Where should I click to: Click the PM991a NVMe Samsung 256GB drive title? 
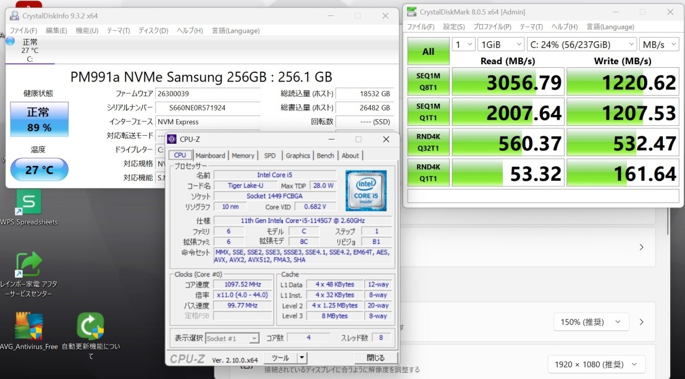[201, 77]
